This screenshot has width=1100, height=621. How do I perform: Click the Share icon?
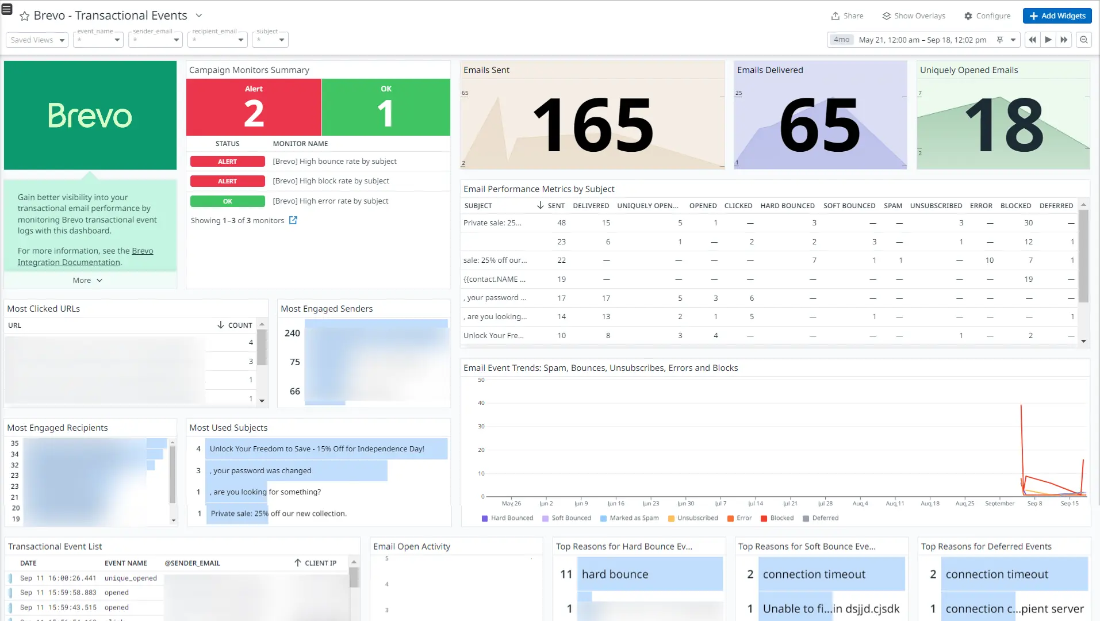coord(835,16)
